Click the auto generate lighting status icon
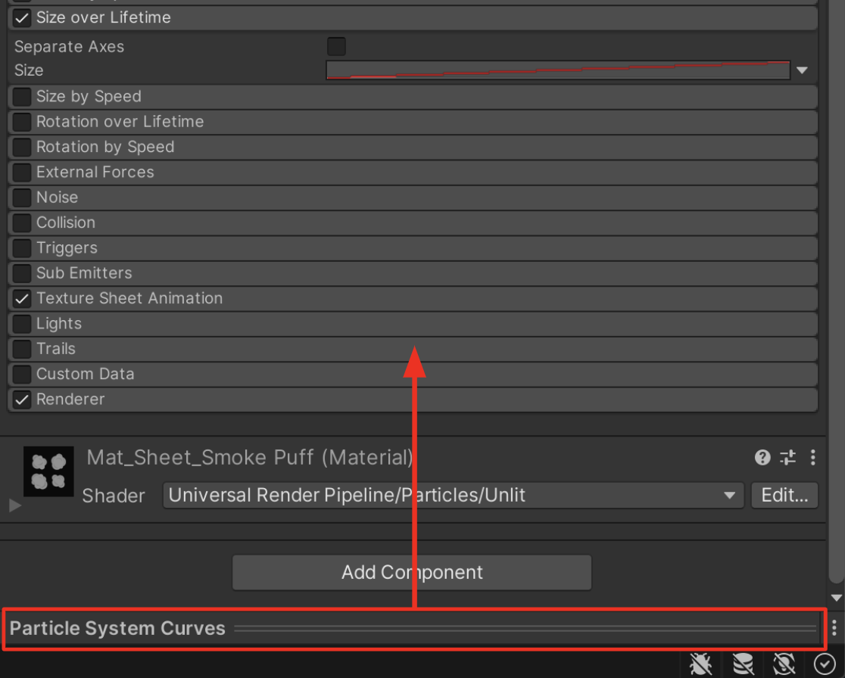Image resolution: width=845 pixels, height=678 pixels. point(784,664)
